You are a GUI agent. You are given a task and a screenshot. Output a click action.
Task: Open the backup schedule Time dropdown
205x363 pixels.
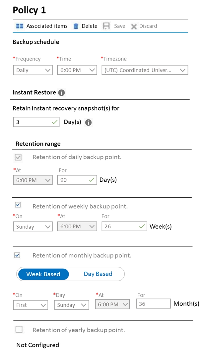(x=77, y=70)
